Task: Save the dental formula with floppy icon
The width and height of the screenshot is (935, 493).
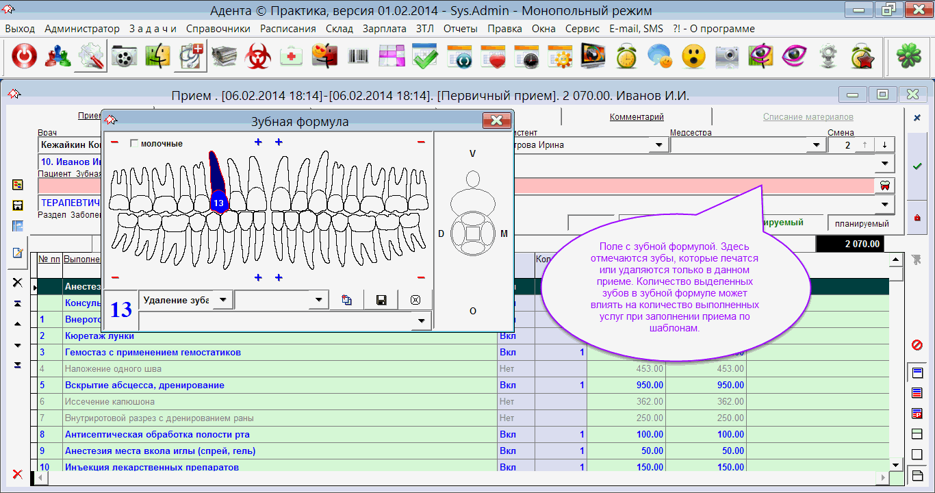Action: pyautogui.click(x=381, y=300)
